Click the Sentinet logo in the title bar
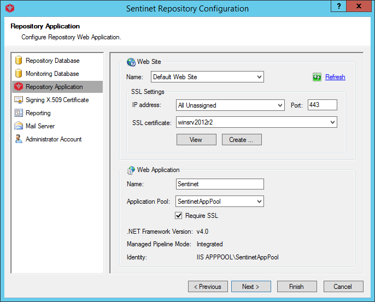The width and height of the screenshot is (375, 302). [10, 8]
